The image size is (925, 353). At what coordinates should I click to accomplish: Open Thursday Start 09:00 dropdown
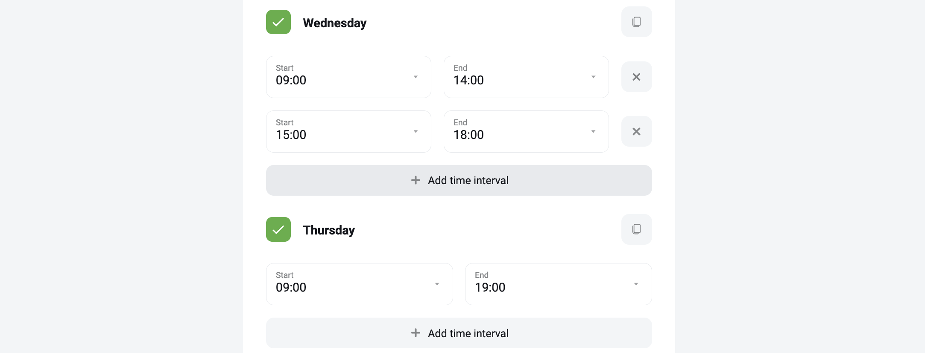pyautogui.click(x=359, y=284)
